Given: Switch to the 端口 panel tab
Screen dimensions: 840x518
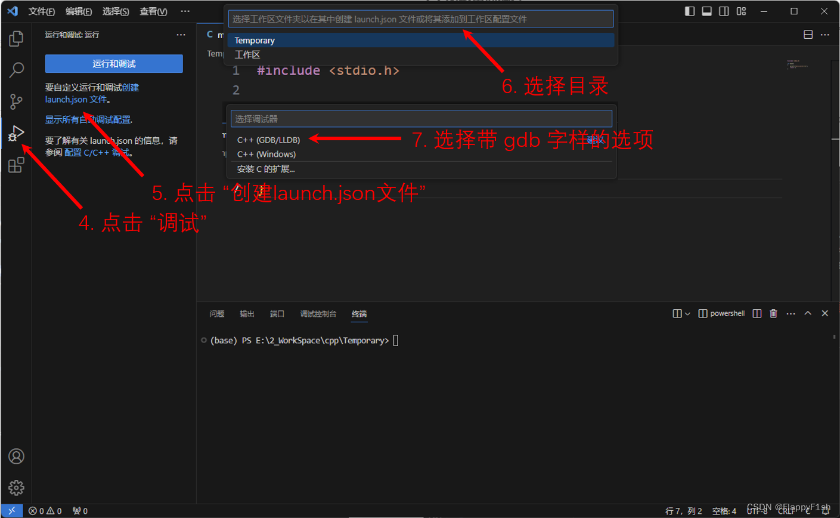Looking at the screenshot, I should (277, 314).
